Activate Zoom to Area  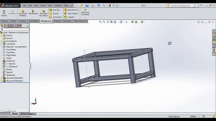click(x=104, y=22)
